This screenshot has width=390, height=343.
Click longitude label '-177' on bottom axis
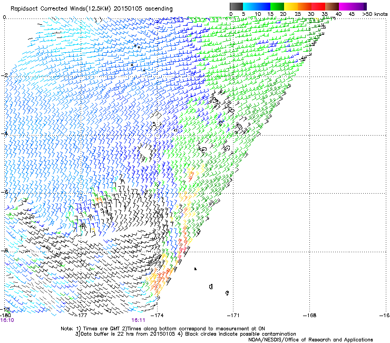point(81,316)
